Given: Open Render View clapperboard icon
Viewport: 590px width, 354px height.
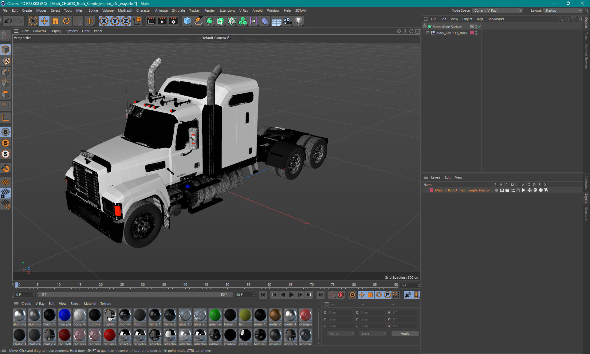Looking at the screenshot, I should click(151, 21).
